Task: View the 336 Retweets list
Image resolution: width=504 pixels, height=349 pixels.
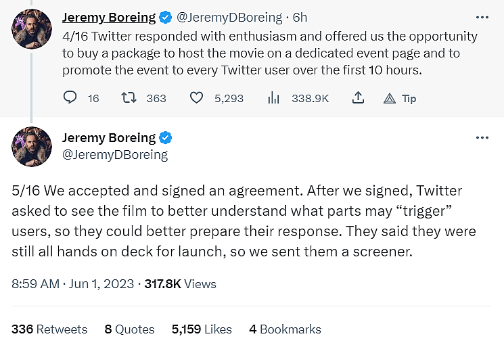Action: click(49, 329)
